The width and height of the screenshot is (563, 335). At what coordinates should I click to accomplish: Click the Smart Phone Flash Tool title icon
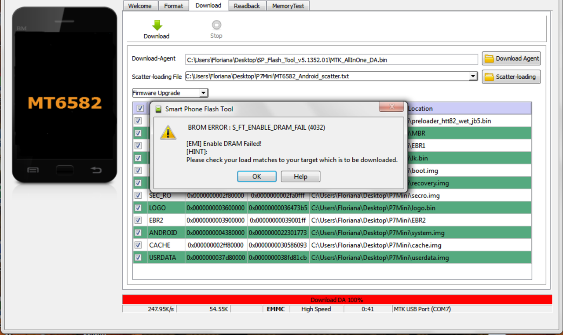pyautogui.click(x=158, y=109)
